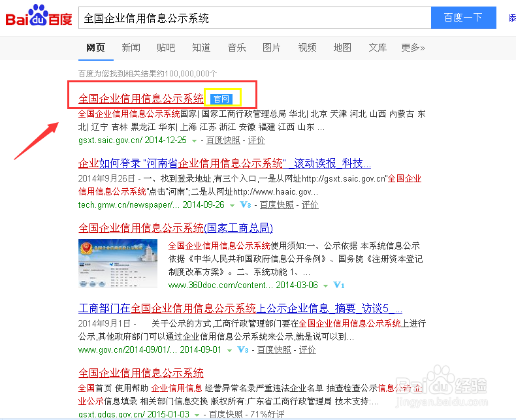This screenshot has width=516, height=420.
Task: Expand dropdown arrow after gsxt.gdgs.gov.cn date
Action: pos(197,415)
